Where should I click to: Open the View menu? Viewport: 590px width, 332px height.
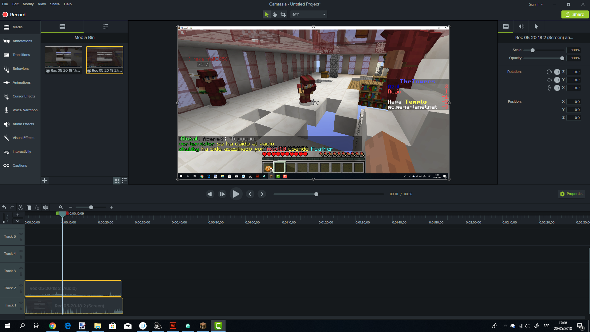(x=42, y=4)
